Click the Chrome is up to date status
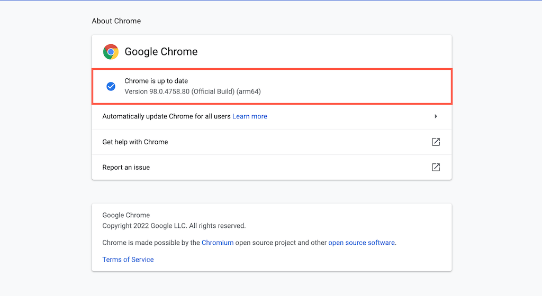This screenshot has width=542, height=296. 156,81
